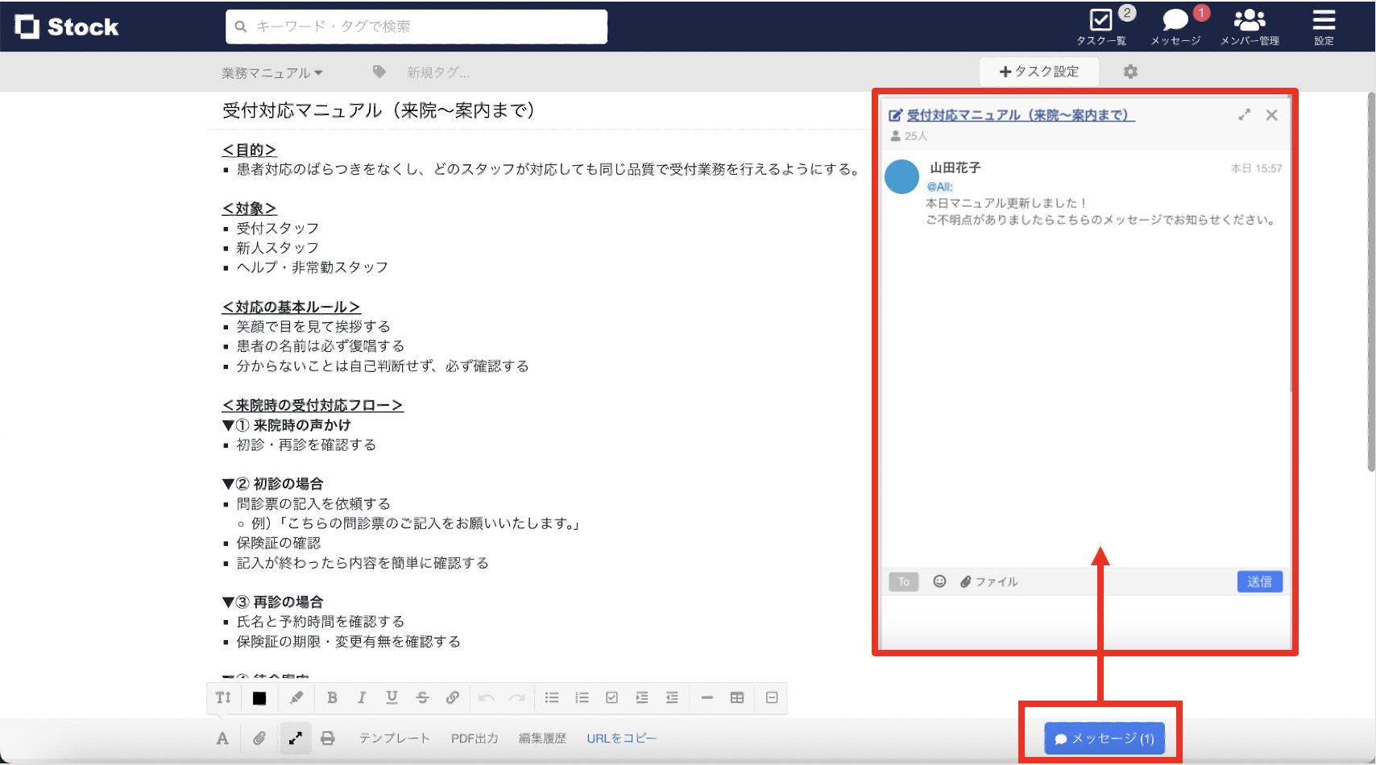
Task: Toggle the bulleted list formatting
Action: [x=553, y=697]
